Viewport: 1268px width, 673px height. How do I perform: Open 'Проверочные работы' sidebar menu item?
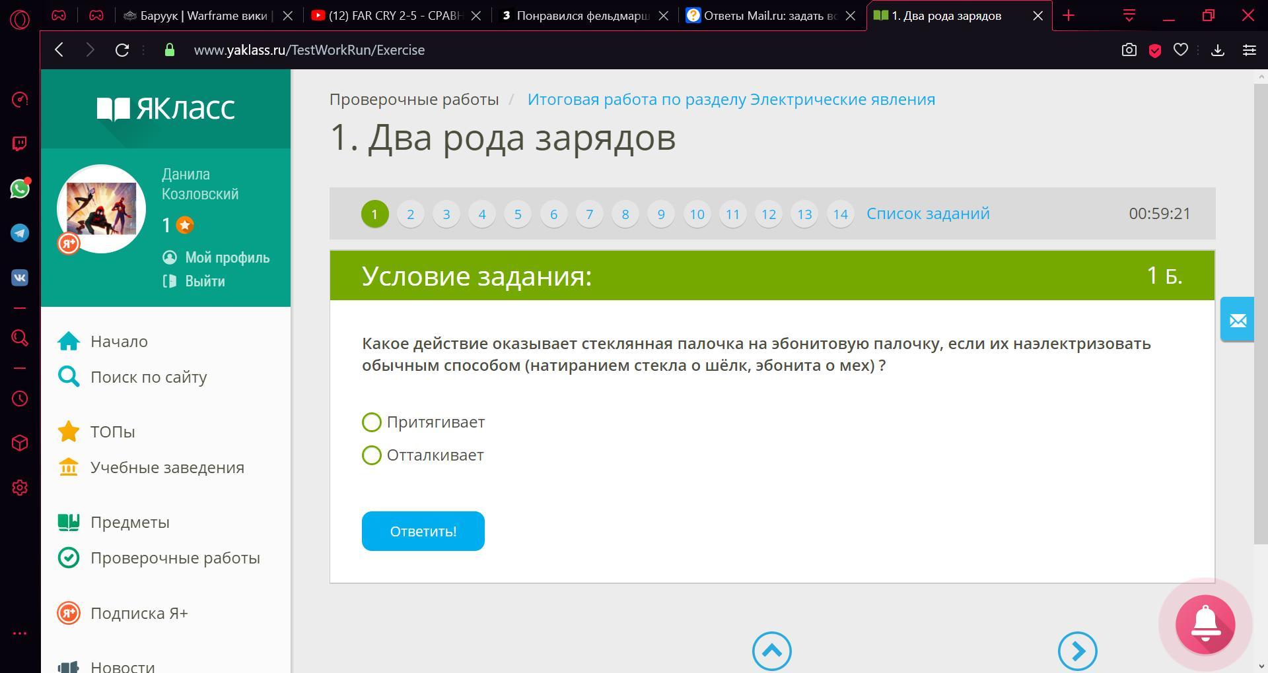pos(158,558)
